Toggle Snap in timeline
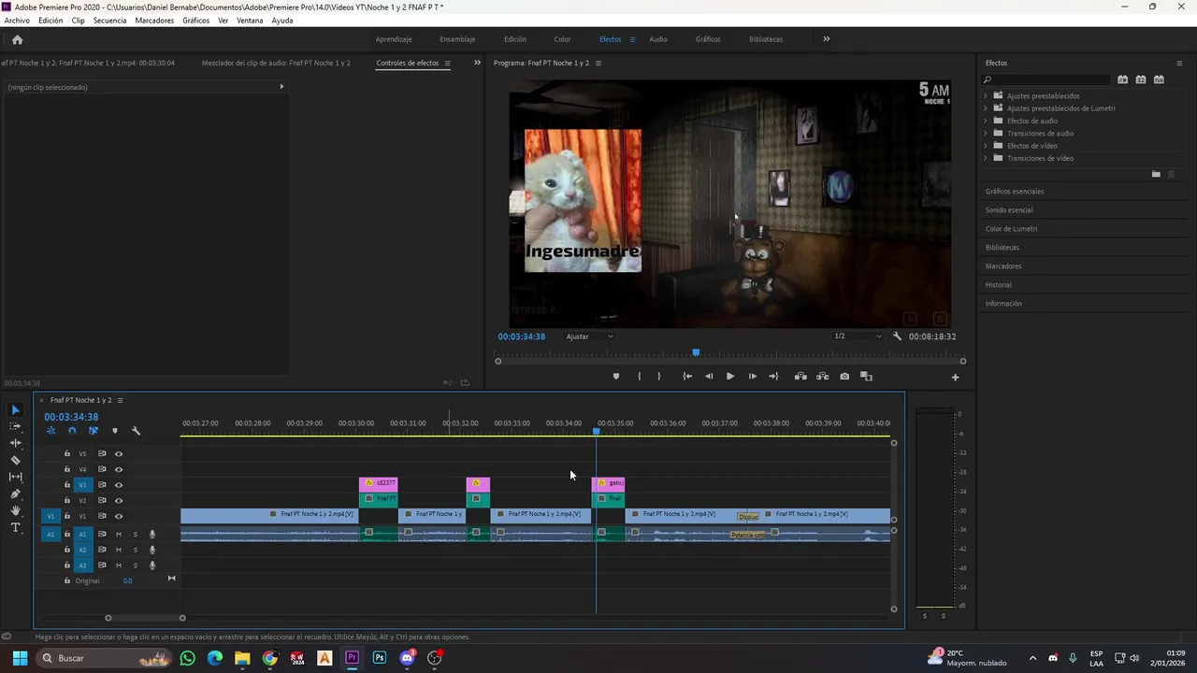Viewport: 1197px width, 673px height. point(72,431)
